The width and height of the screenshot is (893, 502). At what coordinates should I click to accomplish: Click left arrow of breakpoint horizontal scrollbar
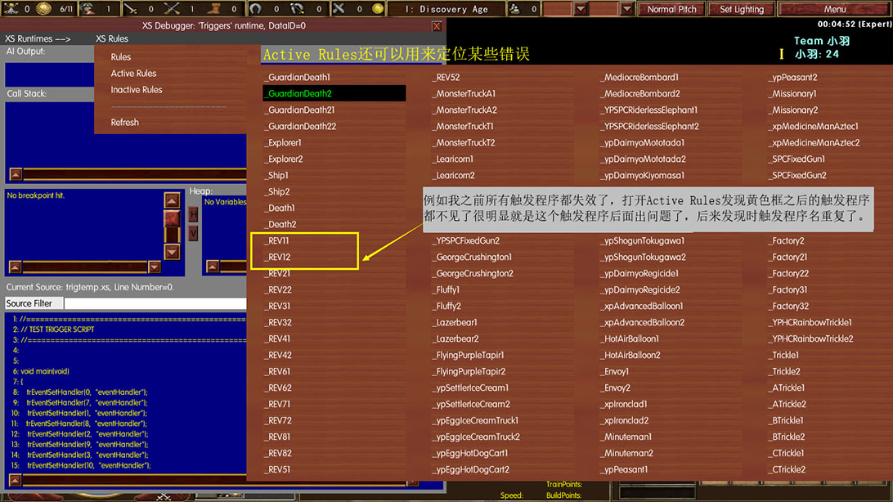coord(16,267)
